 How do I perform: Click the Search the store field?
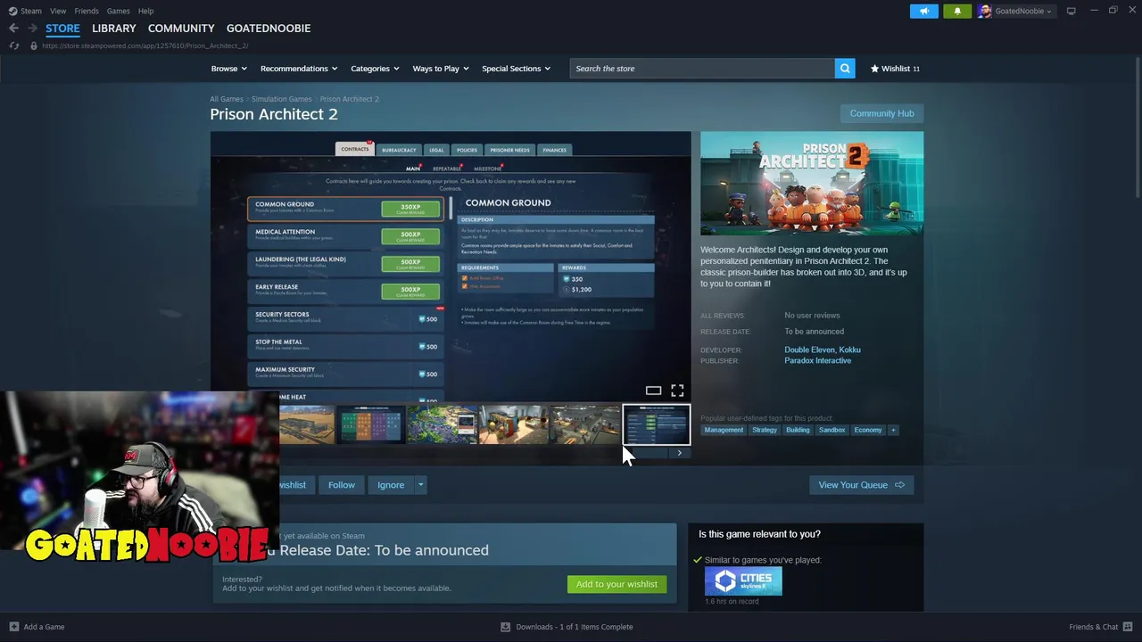pos(702,69)
